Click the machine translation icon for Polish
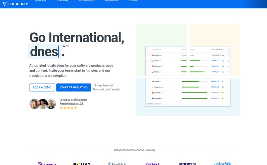 (223, 72)
